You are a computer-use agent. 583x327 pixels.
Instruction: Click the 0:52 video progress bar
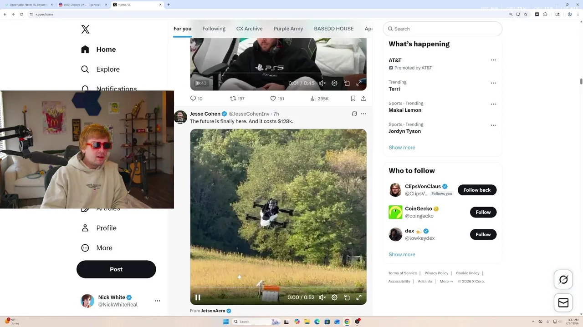278,288
